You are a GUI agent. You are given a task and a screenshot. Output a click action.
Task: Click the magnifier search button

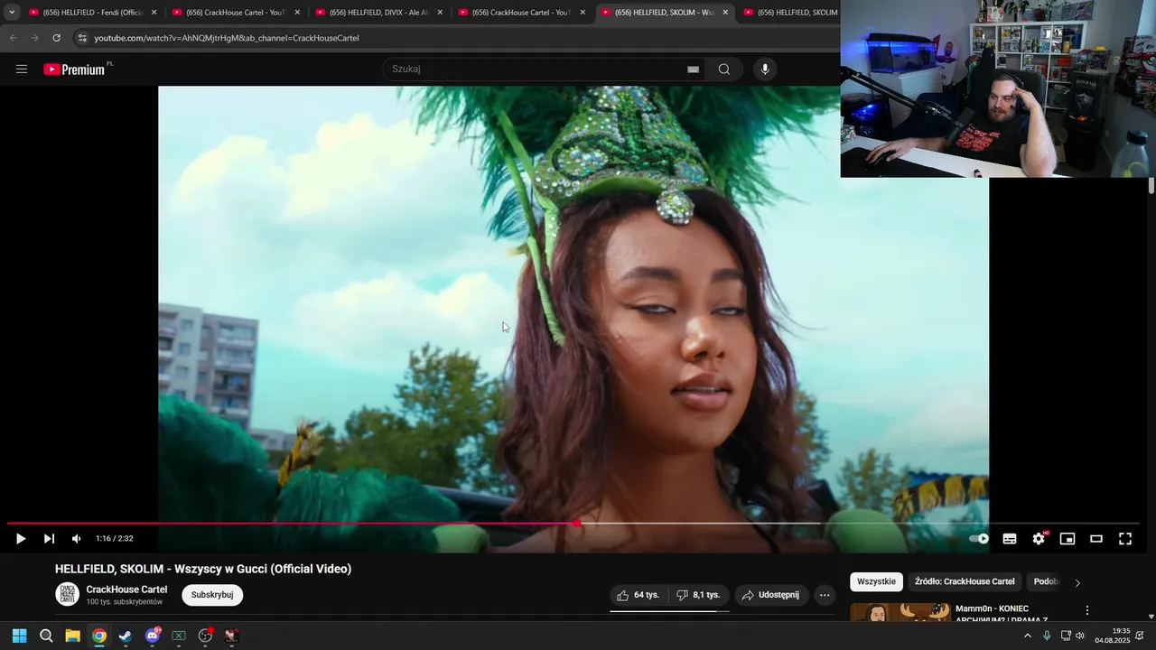coord(724,69)
